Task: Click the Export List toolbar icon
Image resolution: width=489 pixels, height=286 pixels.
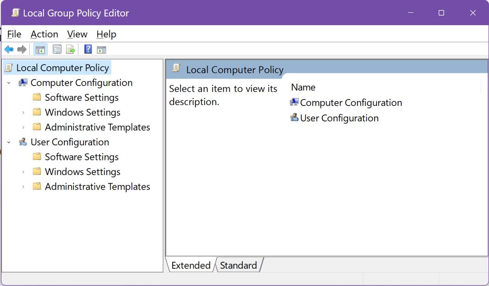Action: click(71, 49)
